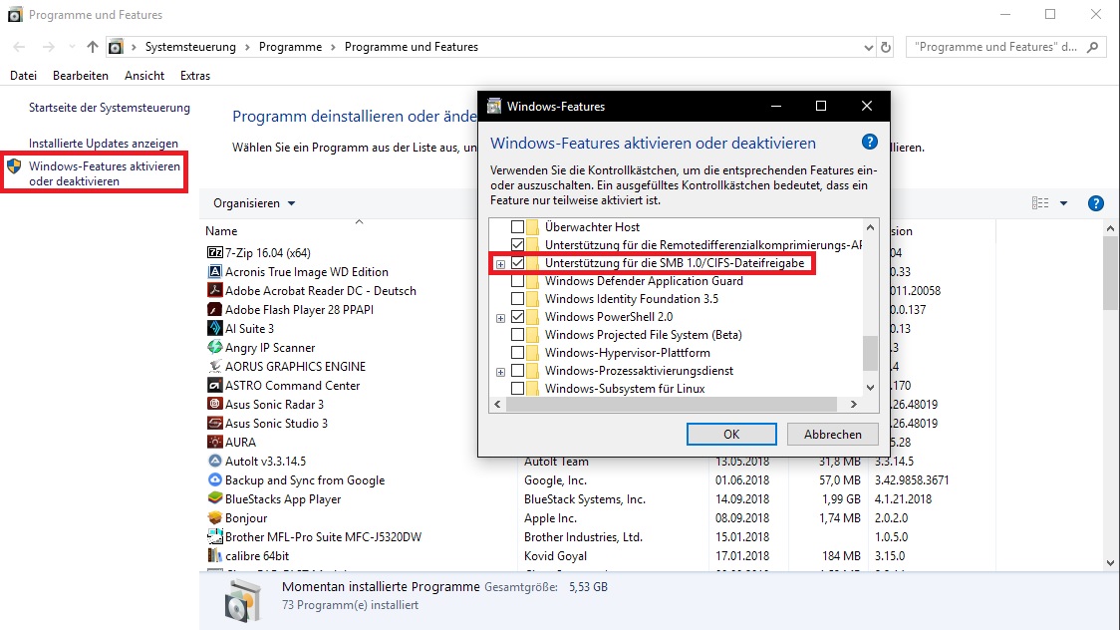Open the Datei menu
The image size is (1120, 630).
[x=24, y=75]
